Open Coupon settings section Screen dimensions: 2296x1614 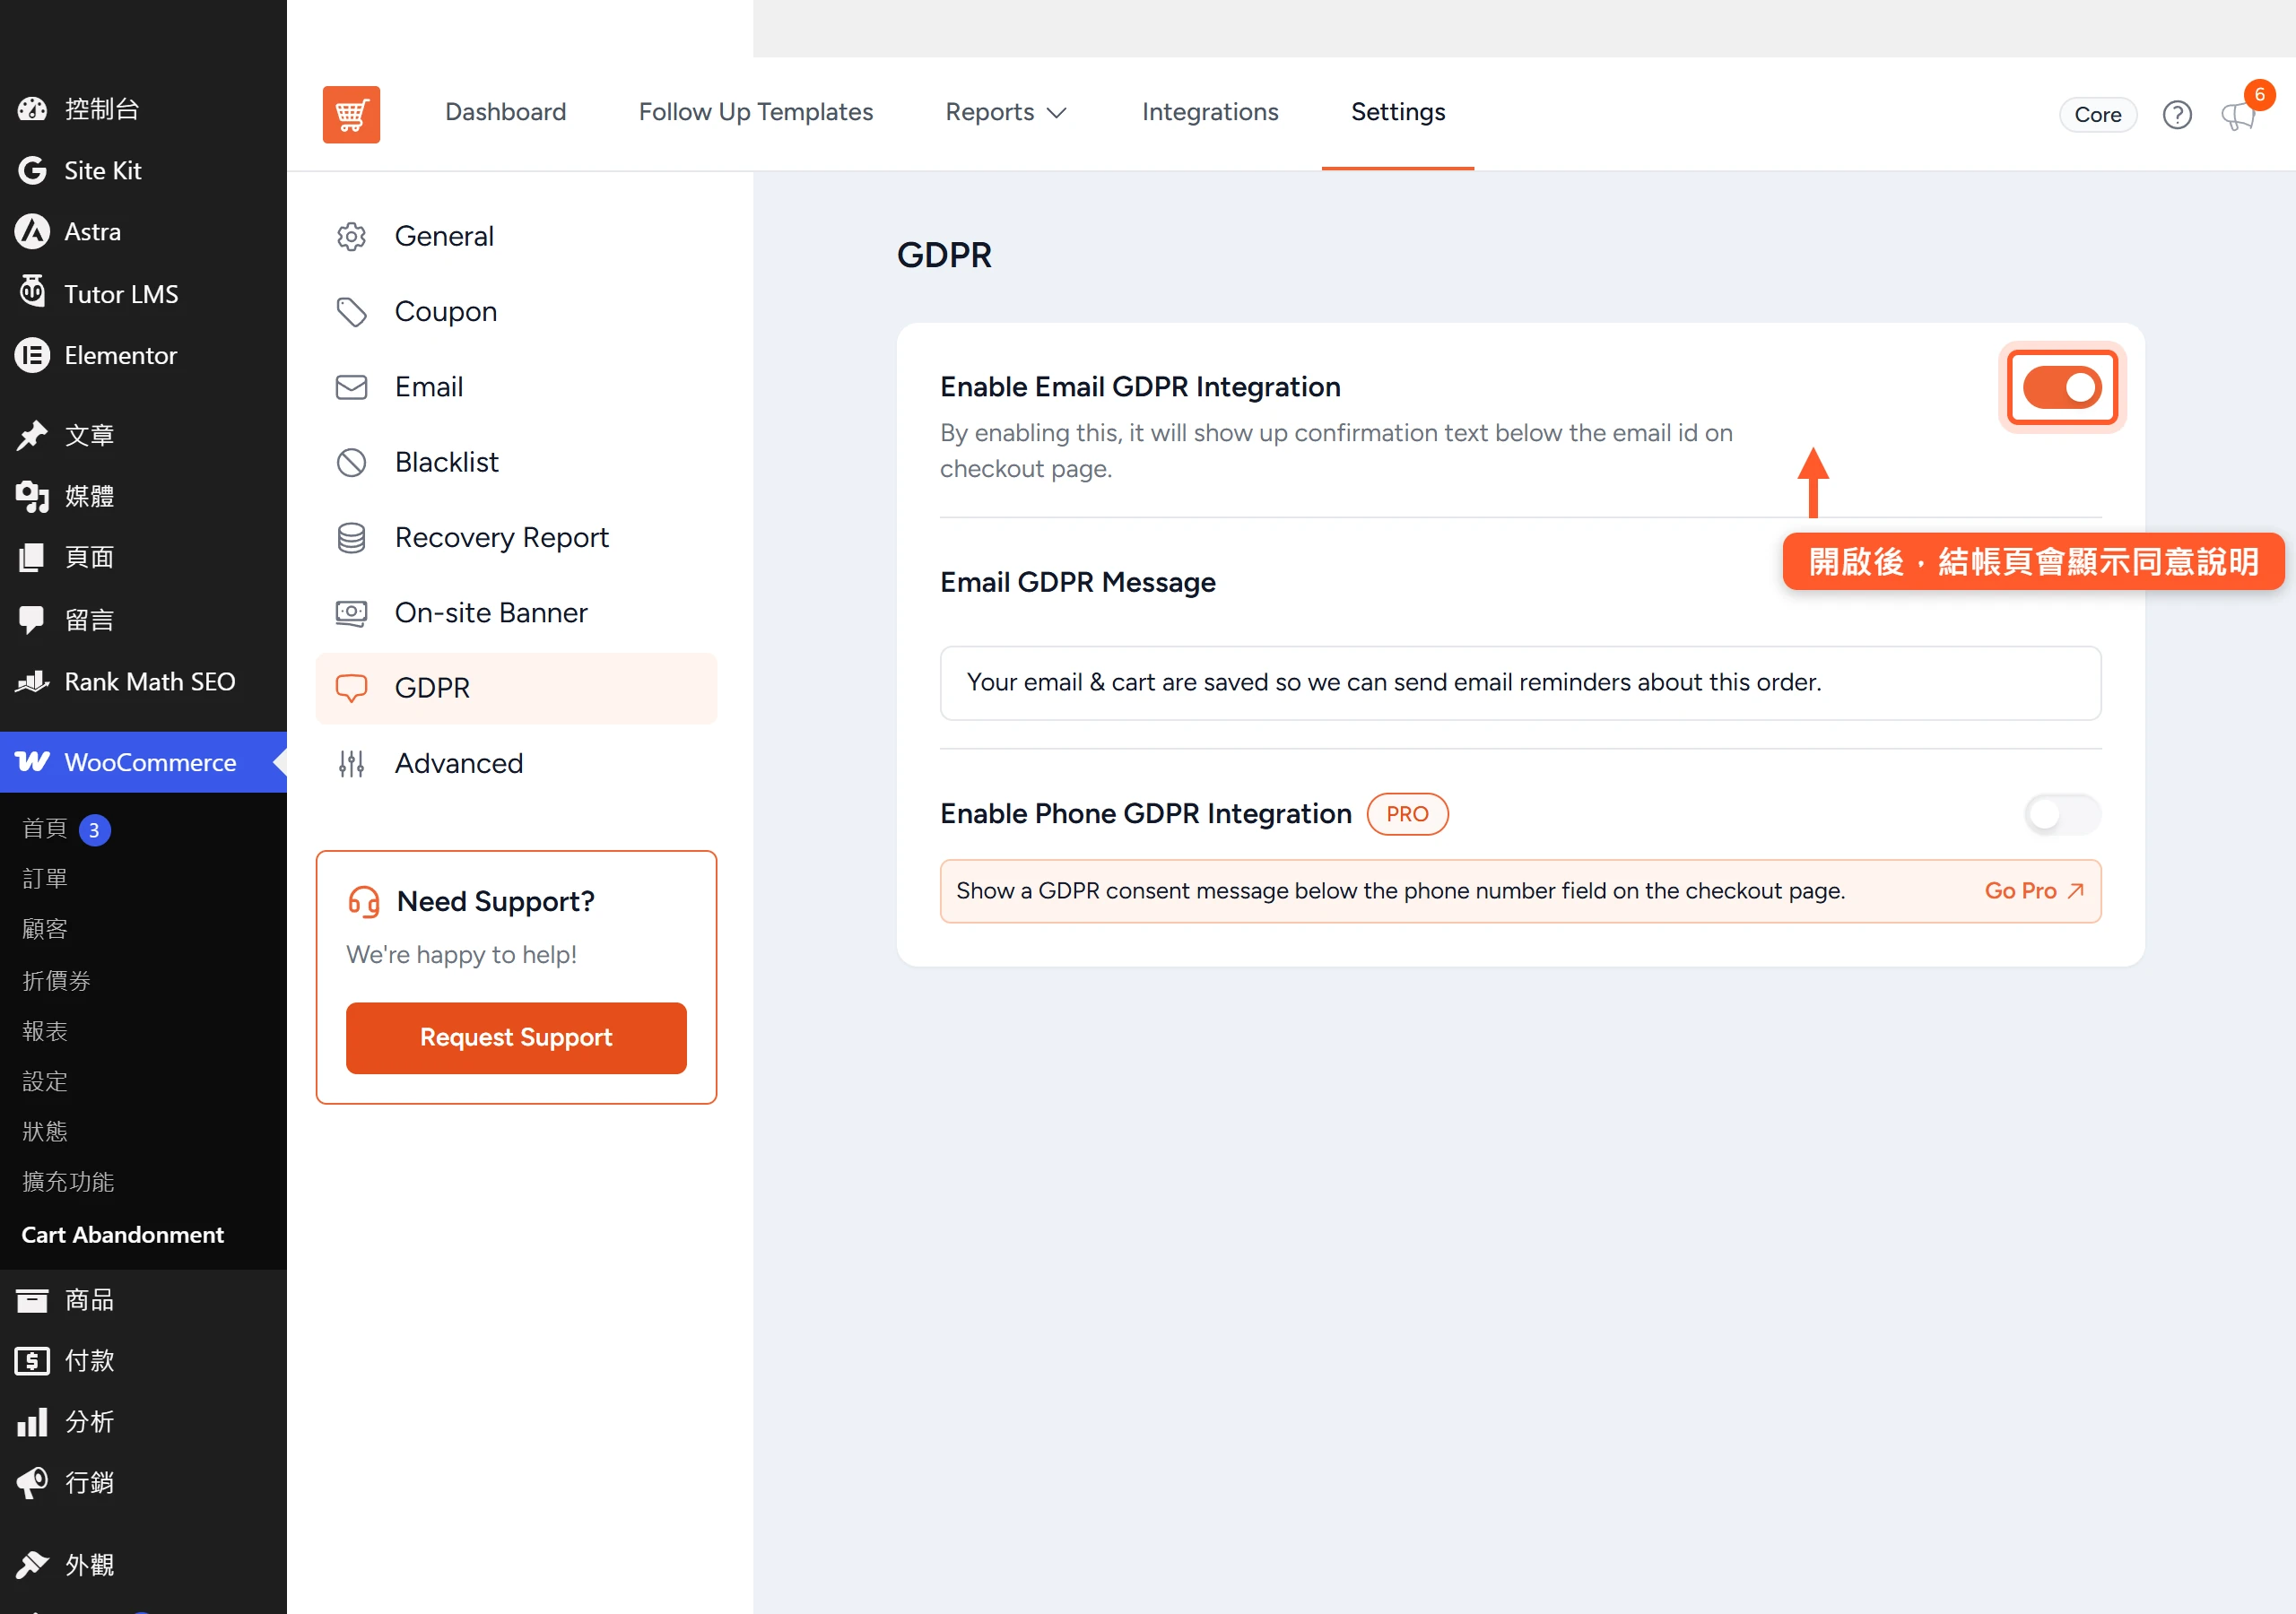(517, 312)
